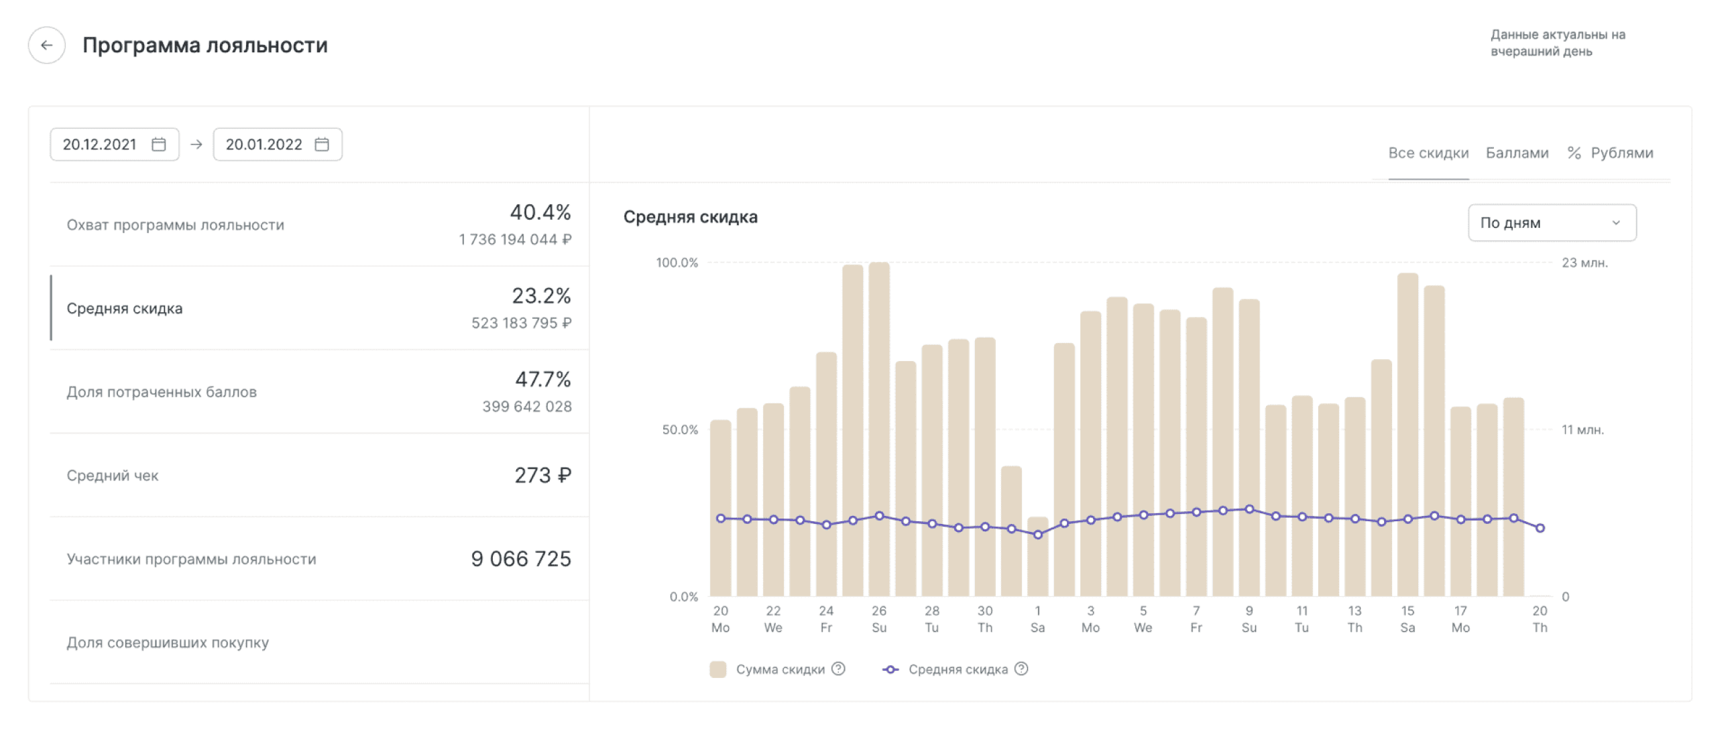The image size is (1730, 737).
Task: Expand dropdown chevron in По дням selector
Action: 1616,223
